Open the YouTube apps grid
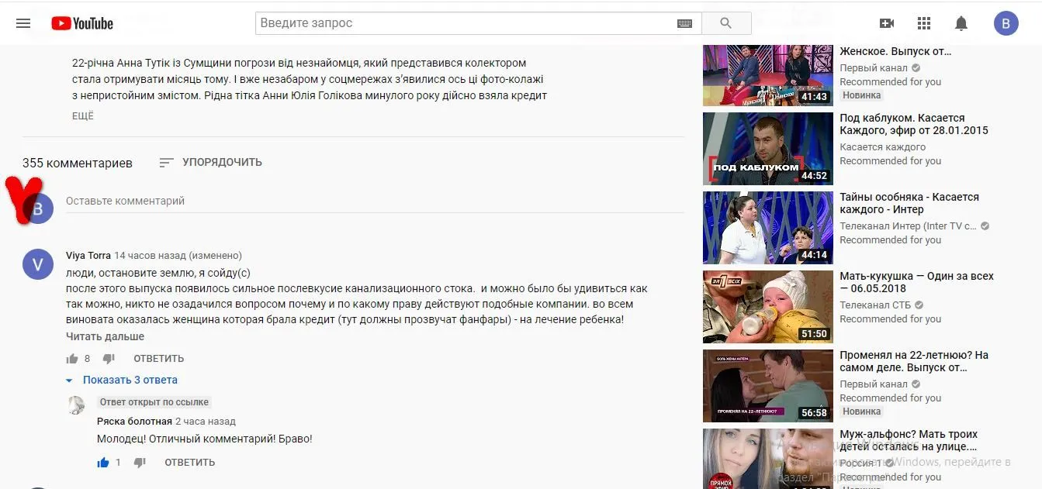 923,23
